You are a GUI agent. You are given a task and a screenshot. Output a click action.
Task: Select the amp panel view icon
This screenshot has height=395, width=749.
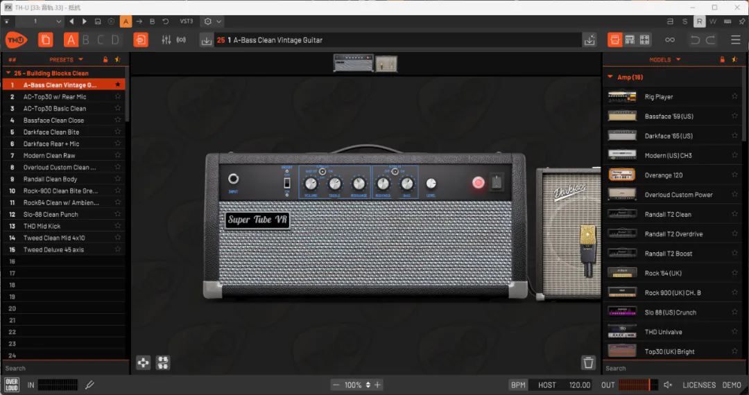point(630,39)
